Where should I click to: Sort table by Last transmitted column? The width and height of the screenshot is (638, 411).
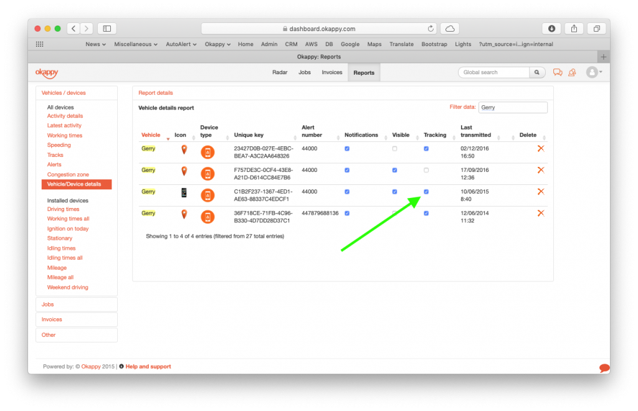point(475,131)
